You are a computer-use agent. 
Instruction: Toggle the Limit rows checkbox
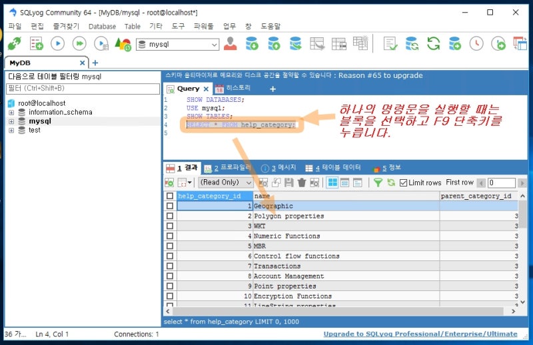(404, 183)
